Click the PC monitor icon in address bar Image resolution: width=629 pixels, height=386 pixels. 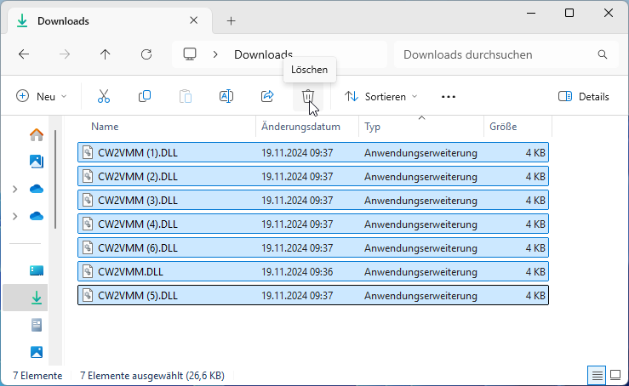pos(190,54)
